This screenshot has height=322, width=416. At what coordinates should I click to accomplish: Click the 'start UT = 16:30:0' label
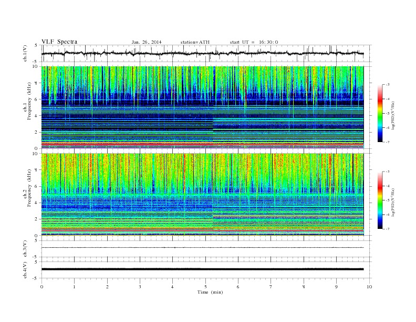tap(254, 42)
